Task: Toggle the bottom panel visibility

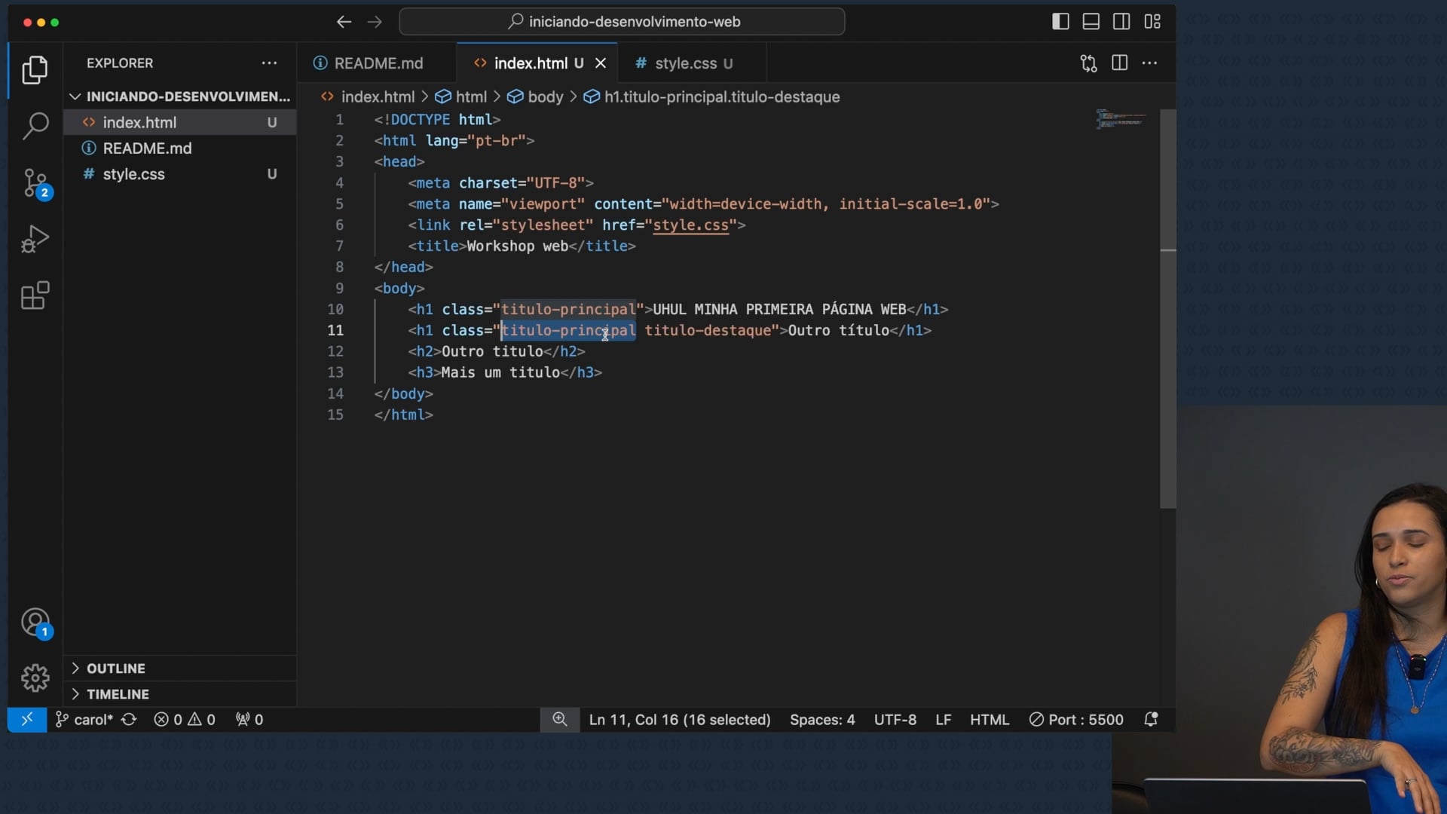Action: point(1091,22)
